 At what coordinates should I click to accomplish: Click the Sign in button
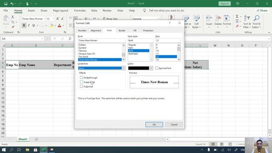[x=224, y=4]
